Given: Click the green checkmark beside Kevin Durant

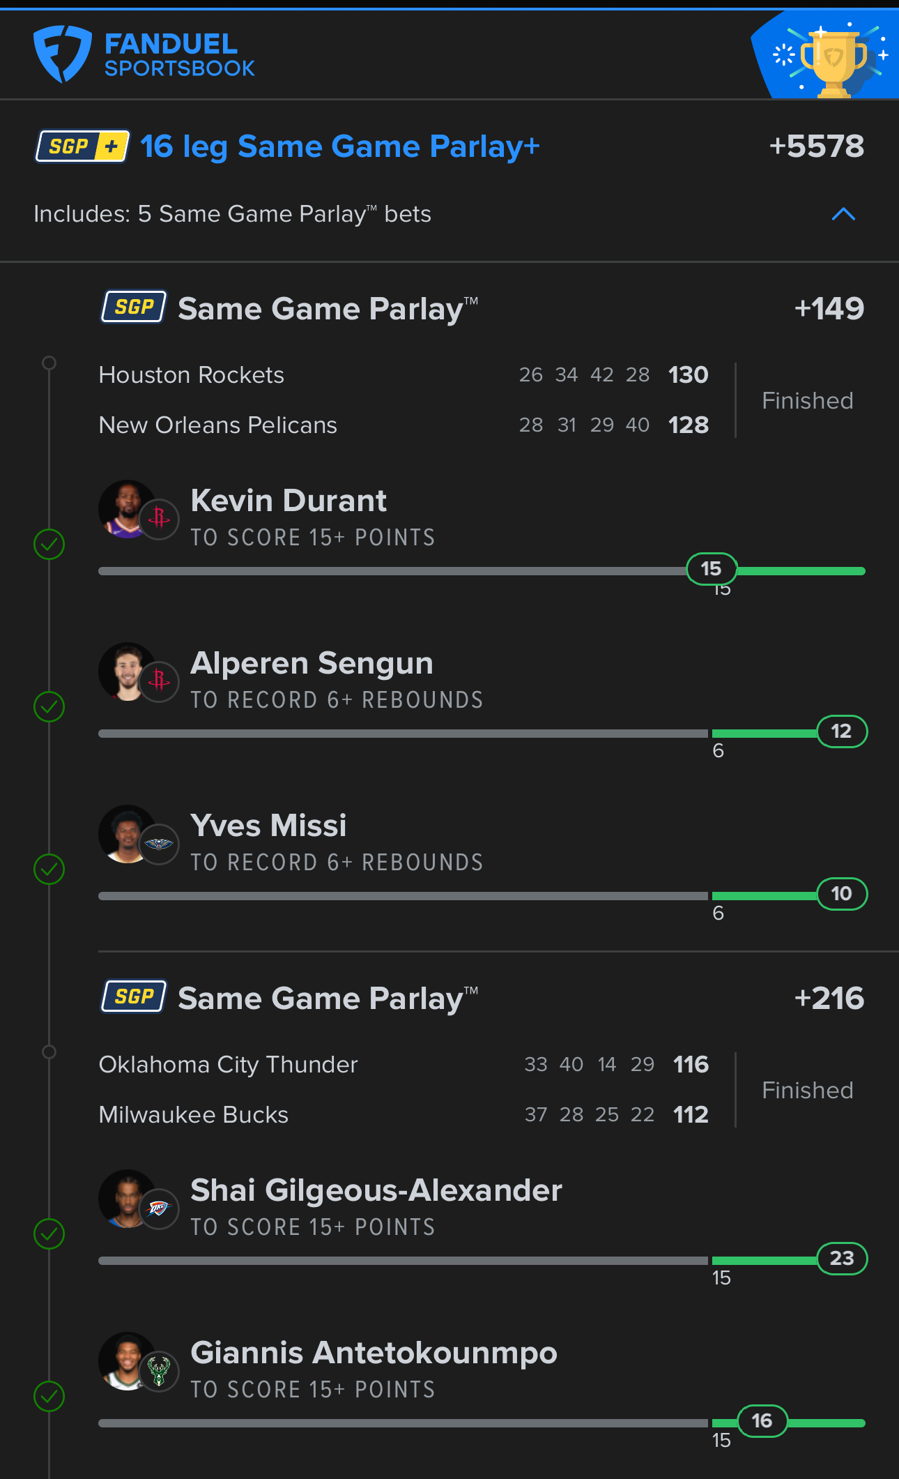Looking at the screenshot, I should (x=49, y=544).
